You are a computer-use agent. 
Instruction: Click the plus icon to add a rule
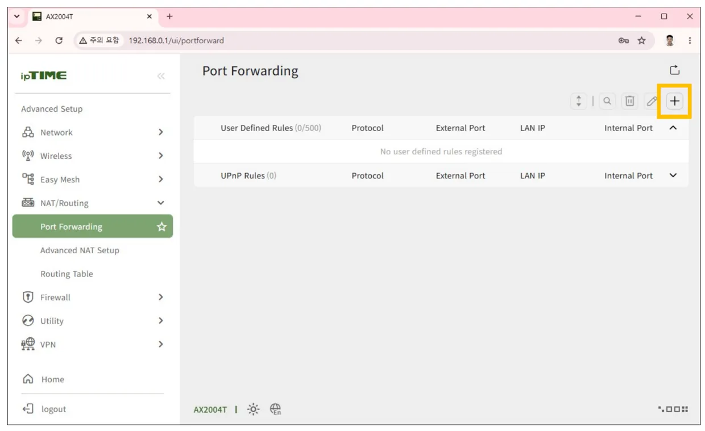[674, 101]
